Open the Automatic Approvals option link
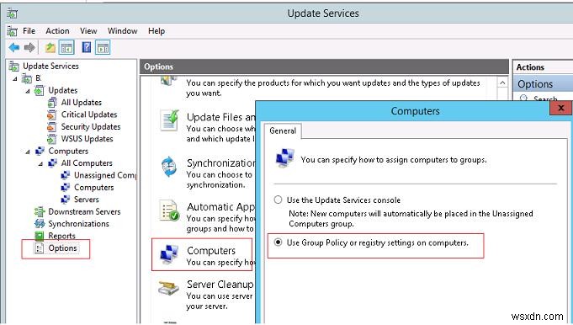The width and height of the screenshot is (573, 325). coord(220,207)
